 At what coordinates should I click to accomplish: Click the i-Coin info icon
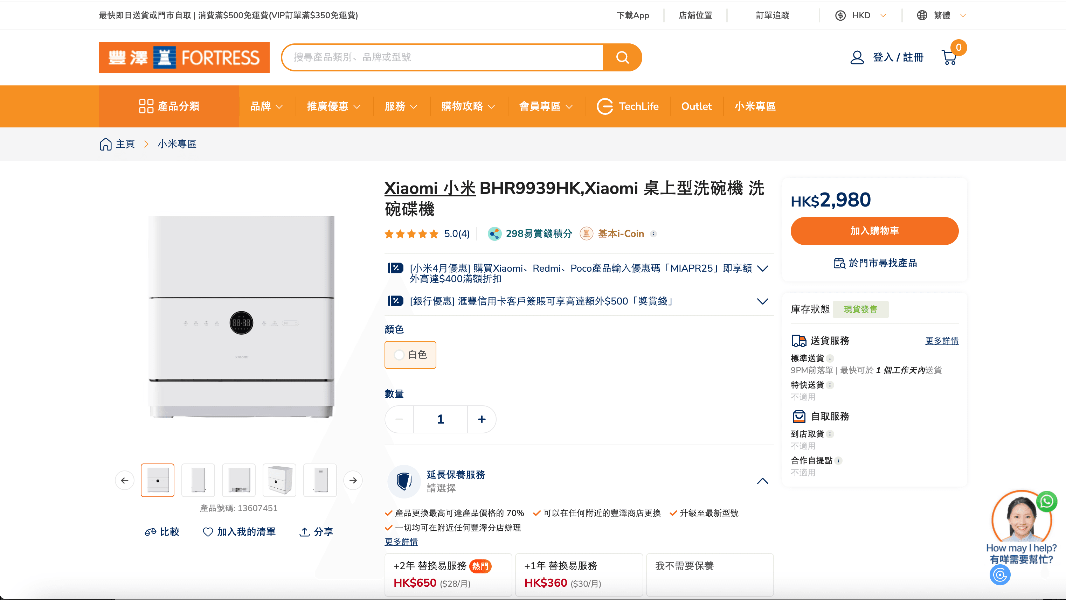click(653, 234)
